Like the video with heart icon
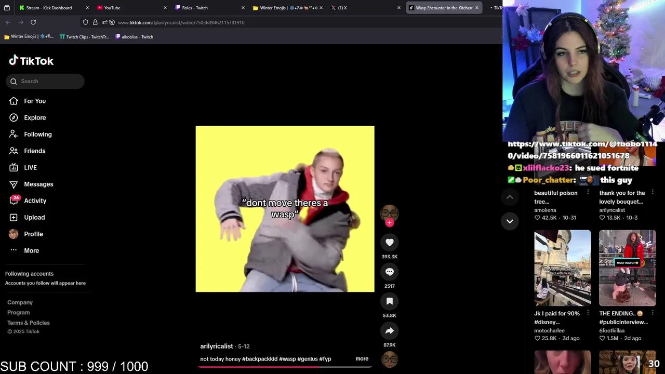This screenshot has width=665, height=374. (390, 242)
